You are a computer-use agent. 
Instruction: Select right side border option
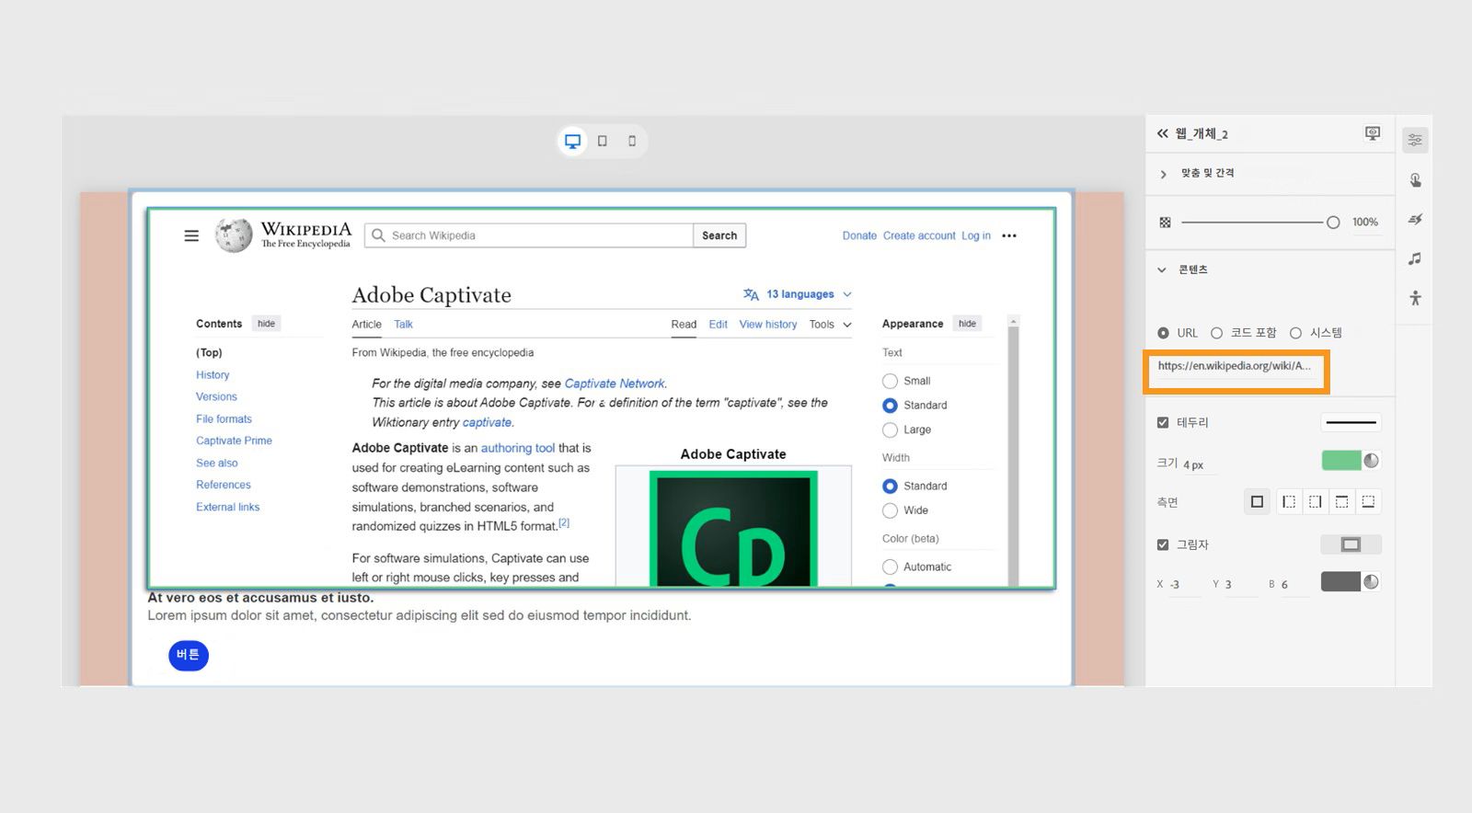1316,501
